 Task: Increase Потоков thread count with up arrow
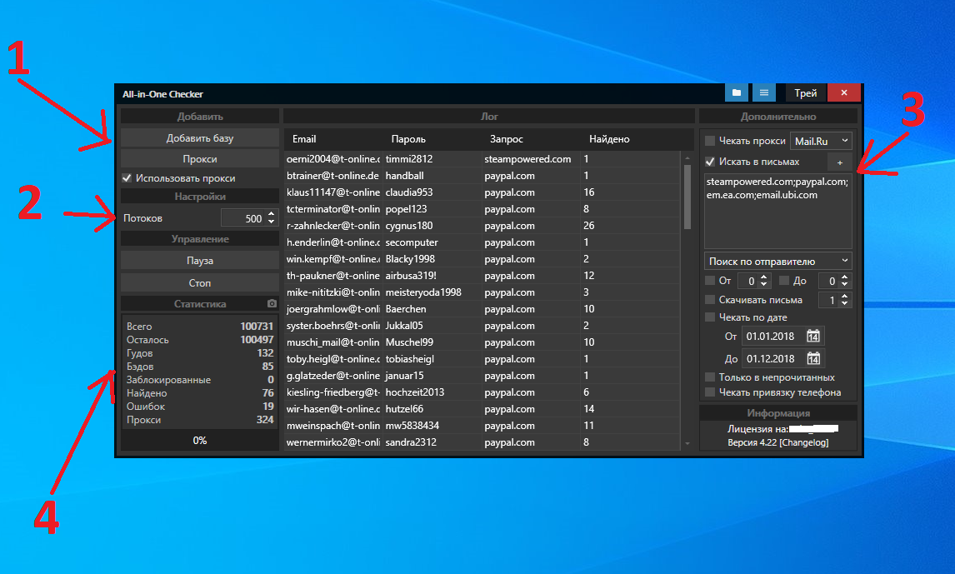pos(271,214)
